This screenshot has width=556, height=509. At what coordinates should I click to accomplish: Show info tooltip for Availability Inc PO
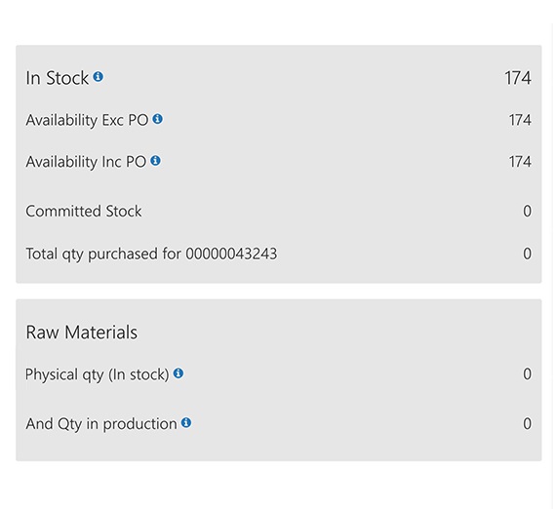coord(156,161)
